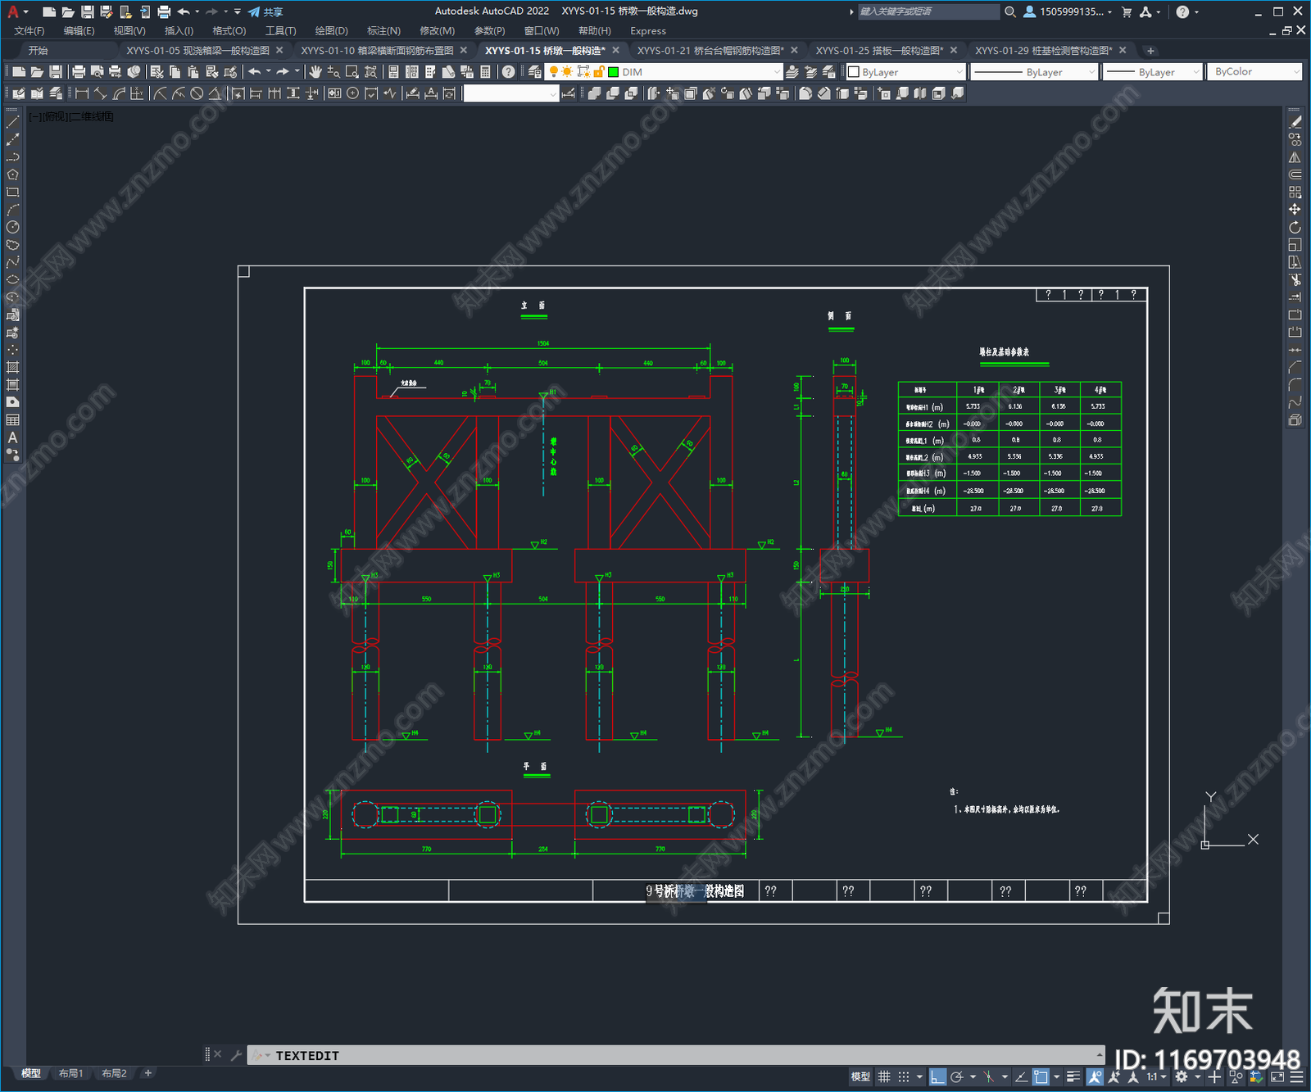Open the Layer Properties Manager icon

click(535, 72)
